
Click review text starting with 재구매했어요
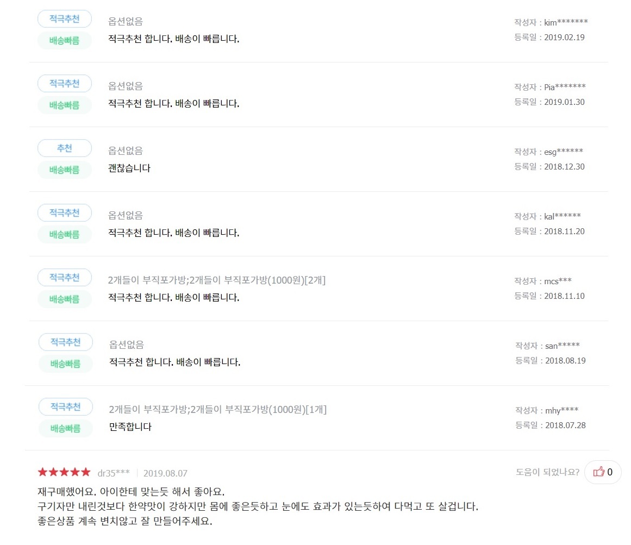[x=131, y=492]
